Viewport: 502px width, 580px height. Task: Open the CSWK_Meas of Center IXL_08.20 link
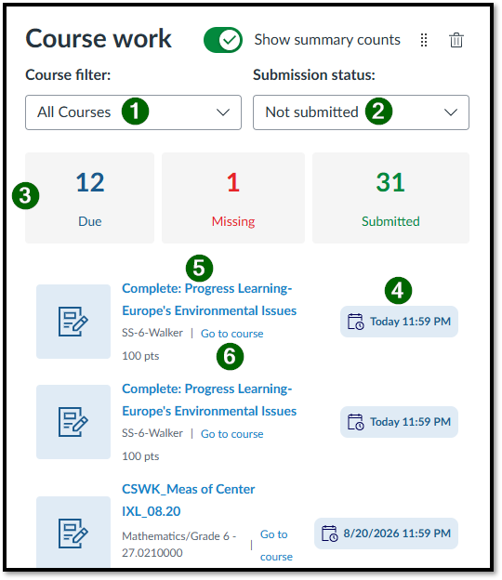tap(189, 500)
